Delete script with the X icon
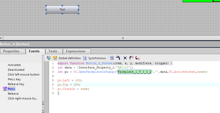This screenshot has width=220, height=113. pyautogui.click(x=125, y=58)
